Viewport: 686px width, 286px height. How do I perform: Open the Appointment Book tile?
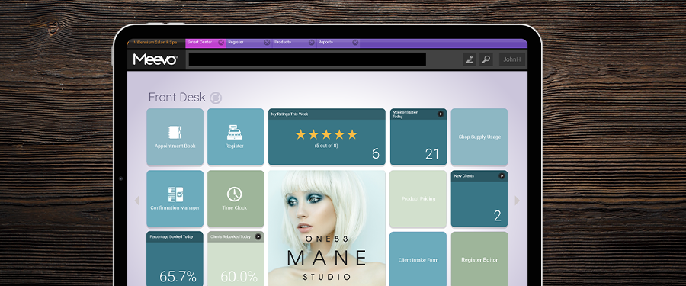click(x=175, y=137)
